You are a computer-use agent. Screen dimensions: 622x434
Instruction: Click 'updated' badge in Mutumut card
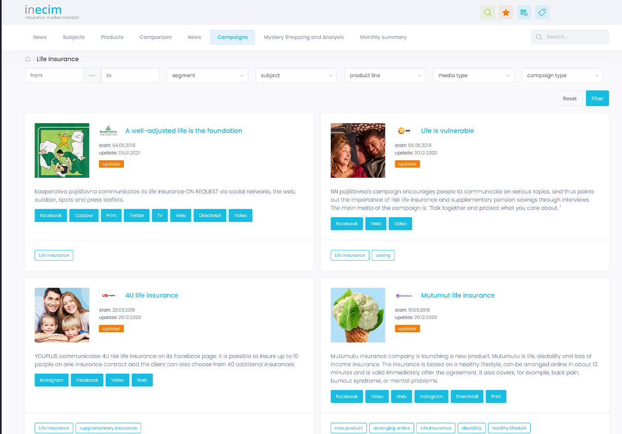point(407,329)
